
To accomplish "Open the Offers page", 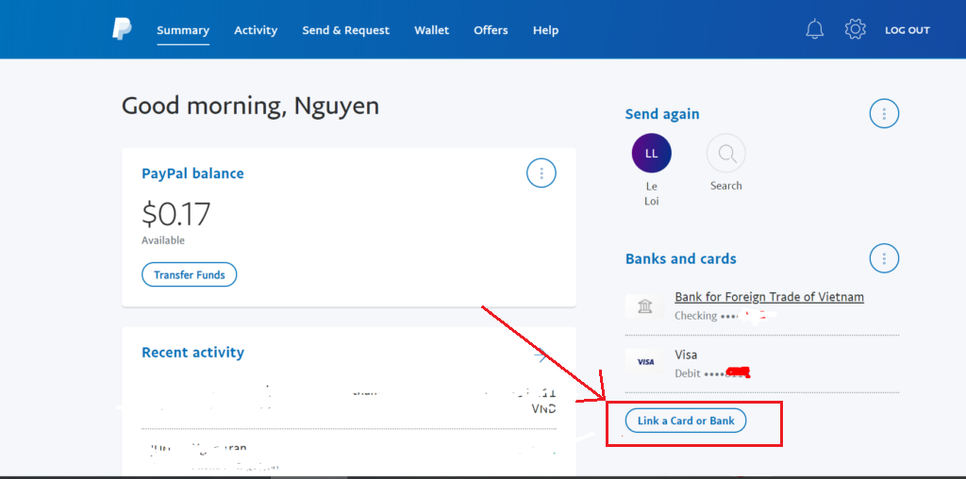I will (491, 30).
